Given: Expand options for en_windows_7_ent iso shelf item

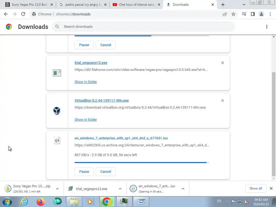Looking at the screenshot, I should pos(183,189).
